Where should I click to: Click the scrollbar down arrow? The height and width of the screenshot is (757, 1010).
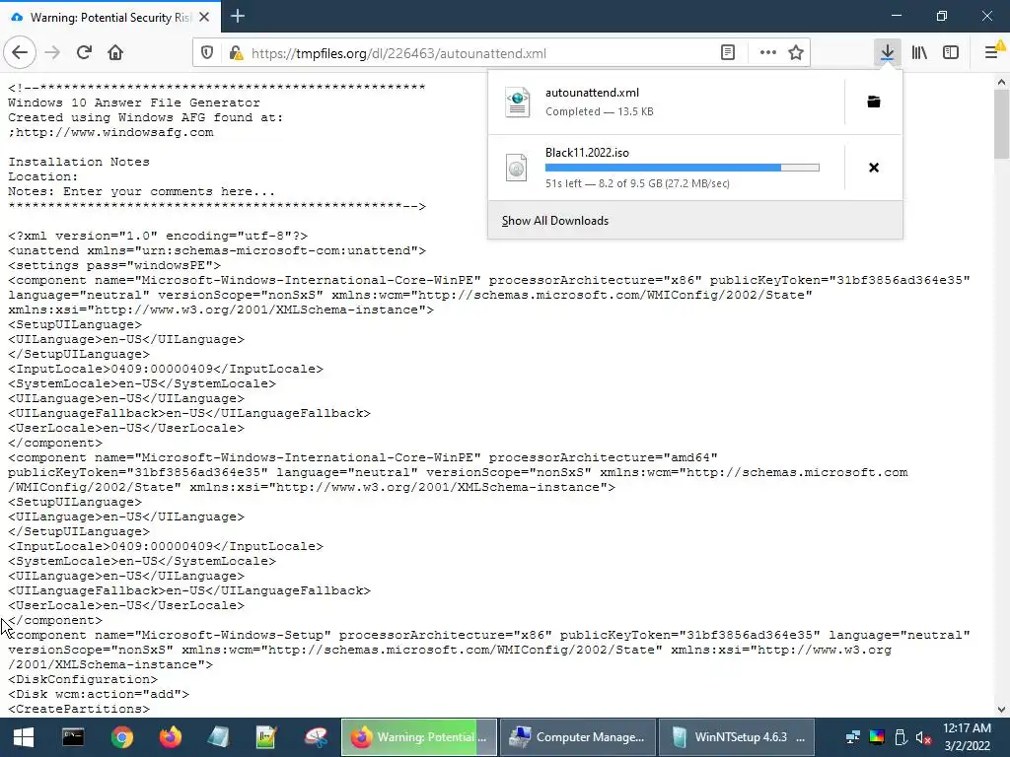[x=1001, y=710]
